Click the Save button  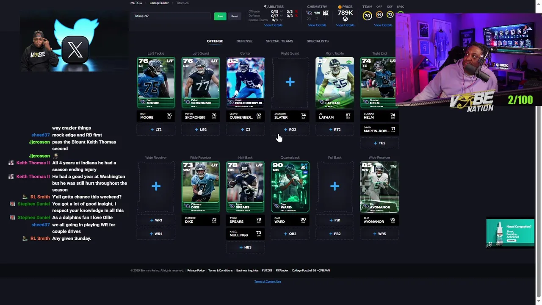pyautogui.click(x=220, y=16)
